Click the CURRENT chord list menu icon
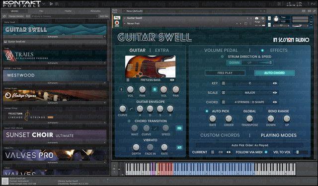This screenshot has width=318, height=186. point(213,152)
